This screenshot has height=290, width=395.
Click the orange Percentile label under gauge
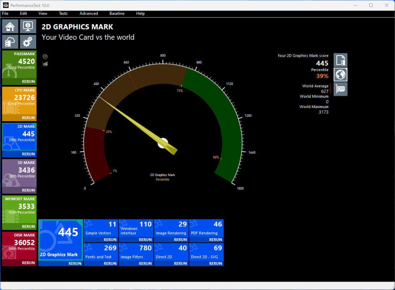162,179
